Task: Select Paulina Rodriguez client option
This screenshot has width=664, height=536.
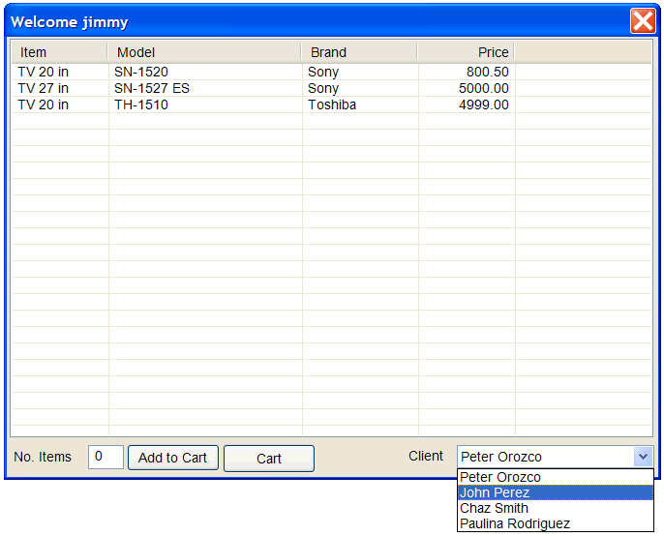Action: 556,523
